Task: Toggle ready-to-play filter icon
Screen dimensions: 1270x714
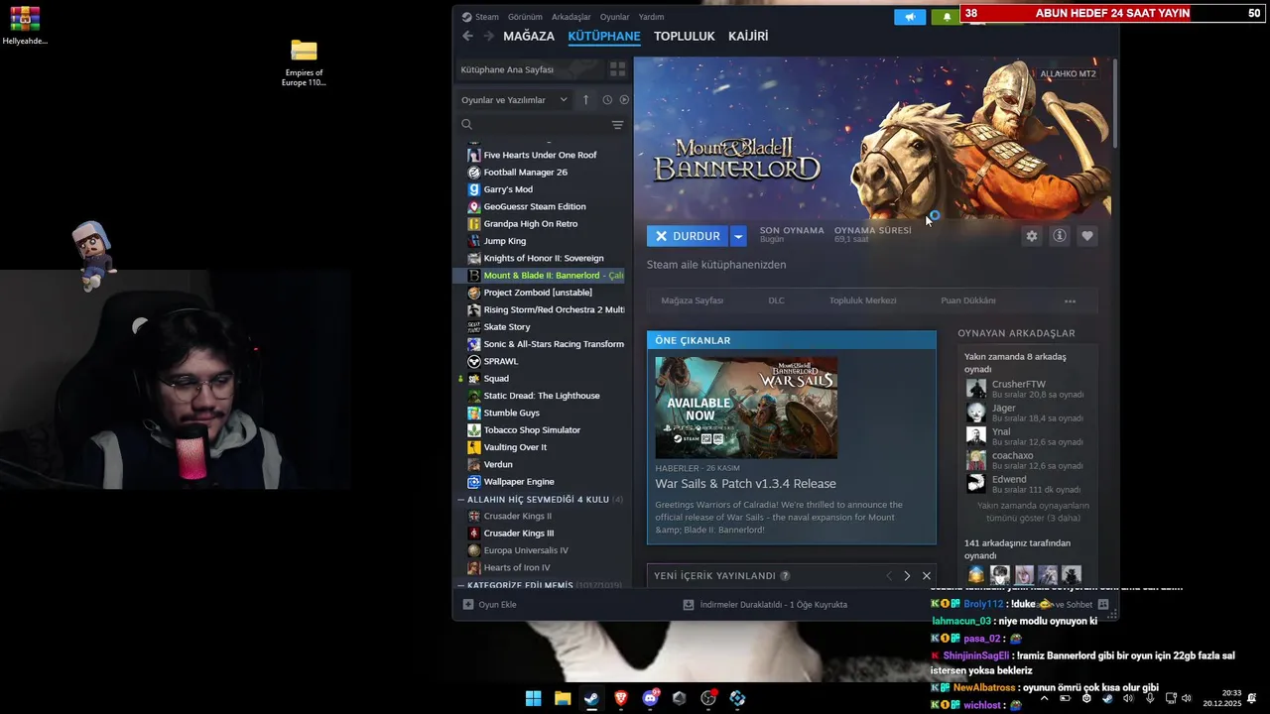Action: point(624,100)
